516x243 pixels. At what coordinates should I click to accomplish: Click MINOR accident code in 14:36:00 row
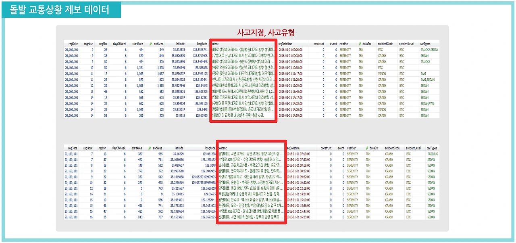pyautogui.click(x=382, y=109)
